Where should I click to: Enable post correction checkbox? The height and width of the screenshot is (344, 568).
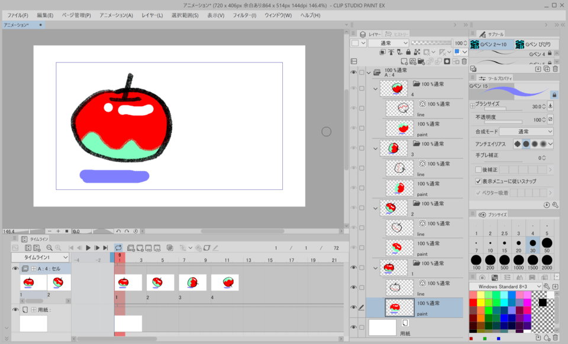478,169
